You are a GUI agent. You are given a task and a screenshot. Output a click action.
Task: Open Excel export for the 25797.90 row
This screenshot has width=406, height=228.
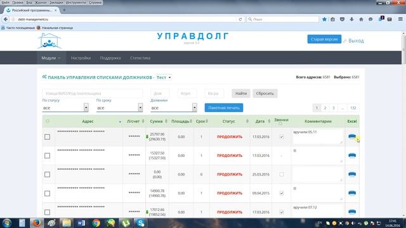coord(352,137)
